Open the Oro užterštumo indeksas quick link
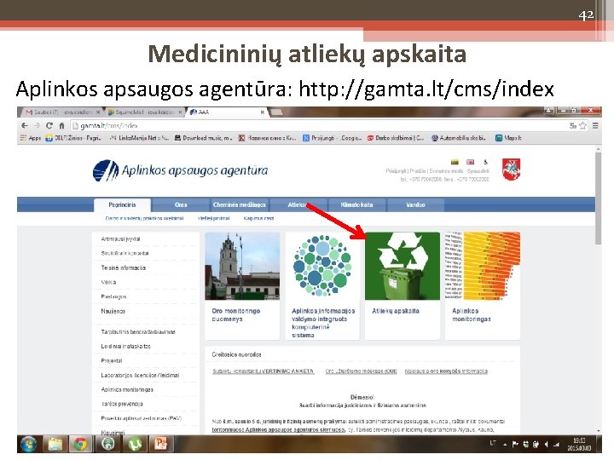The height and width of the screenshot is (460, 614). pyautogui.click(x=361, y=371)
